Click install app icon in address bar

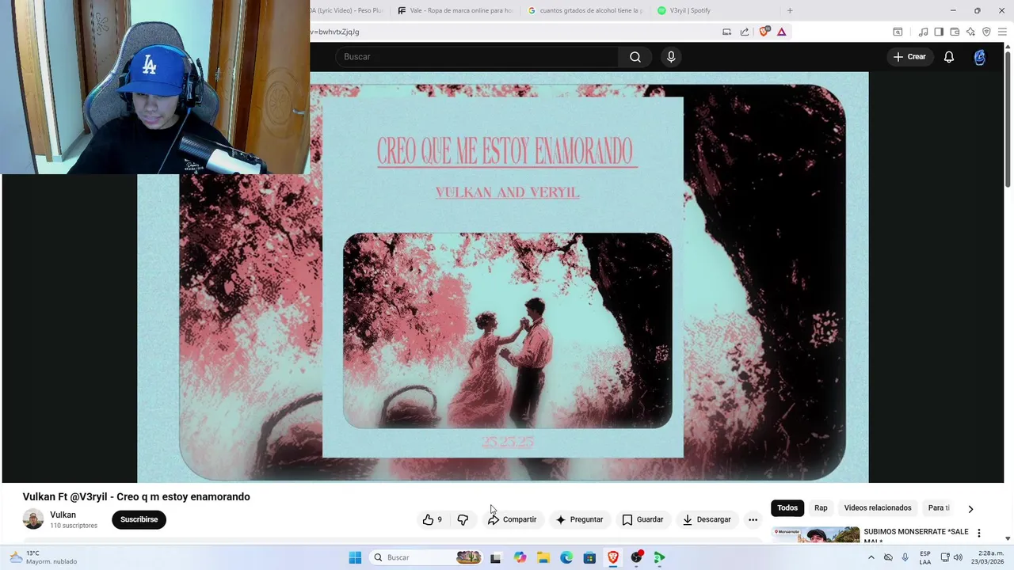726,32
